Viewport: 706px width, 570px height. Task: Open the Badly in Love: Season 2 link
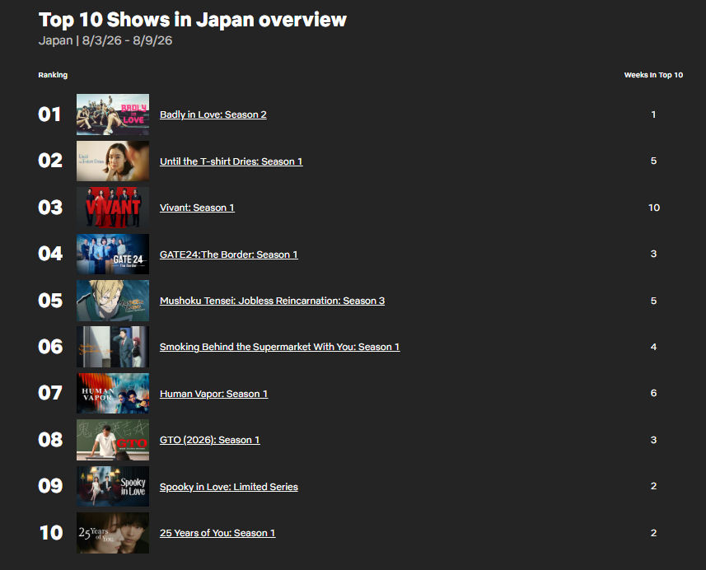213,114
